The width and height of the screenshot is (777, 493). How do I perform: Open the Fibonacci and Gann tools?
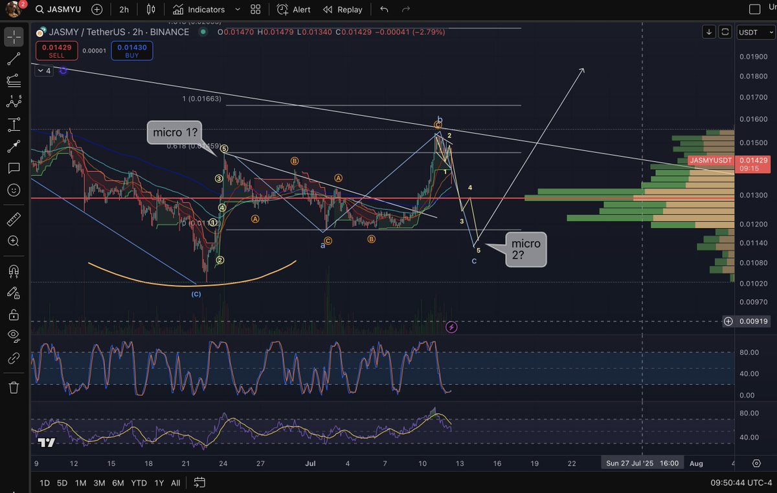(x=13, y=81)
